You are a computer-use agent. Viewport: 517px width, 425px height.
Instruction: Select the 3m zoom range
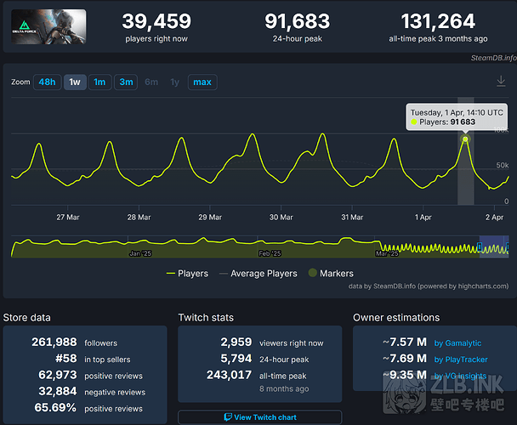tap(126, 82)
